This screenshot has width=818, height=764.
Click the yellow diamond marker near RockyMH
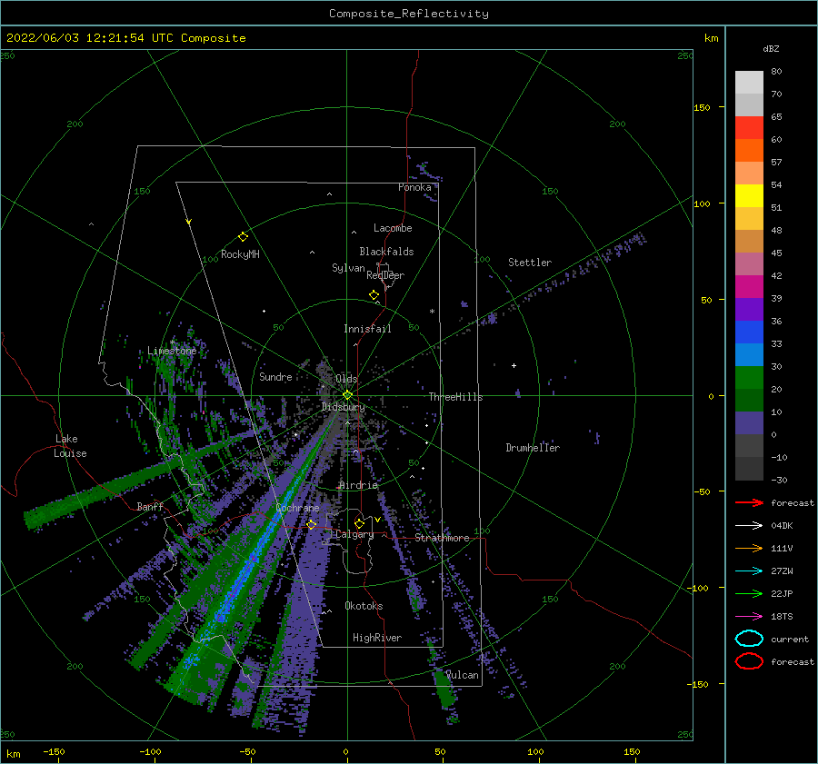tap(243, 237)
